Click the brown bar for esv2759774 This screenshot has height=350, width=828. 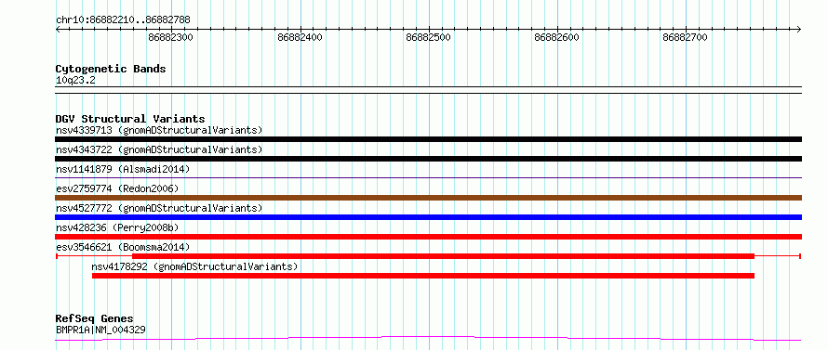(428, 198)
